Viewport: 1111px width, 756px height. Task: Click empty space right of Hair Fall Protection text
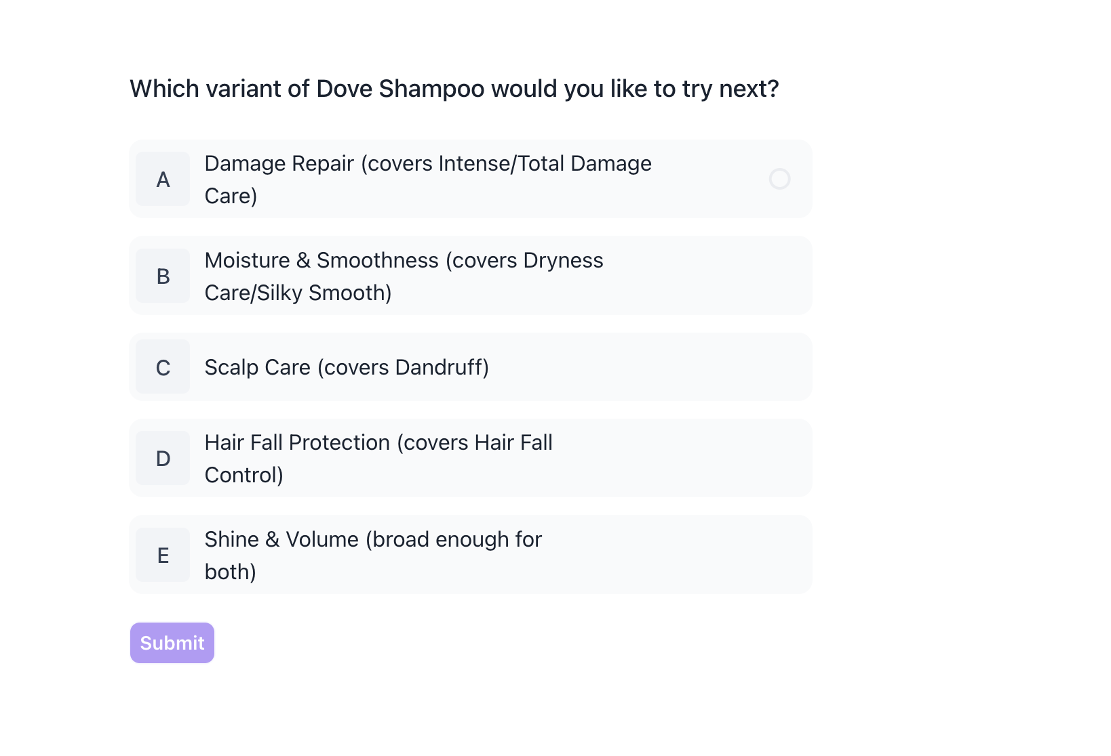point(678,459)
